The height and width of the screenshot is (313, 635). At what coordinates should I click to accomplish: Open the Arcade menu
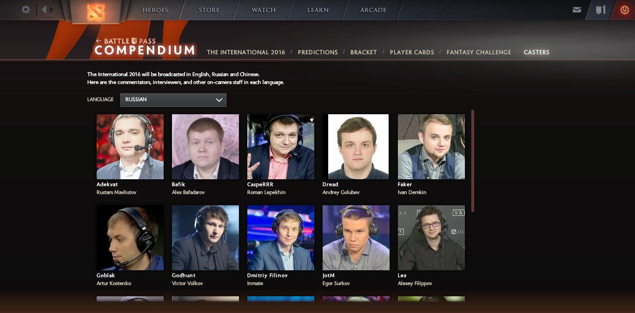[x=373, y=10]
